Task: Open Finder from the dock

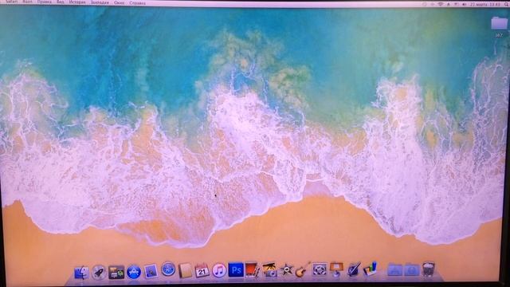Action: (x=81, y=272)
